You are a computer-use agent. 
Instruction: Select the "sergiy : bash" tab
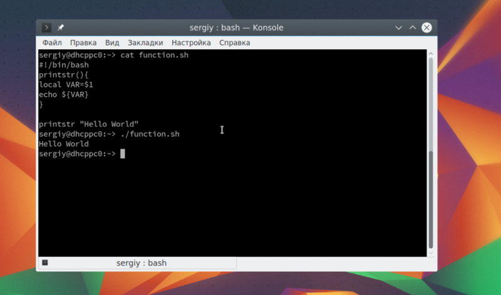tap(137, 262)
